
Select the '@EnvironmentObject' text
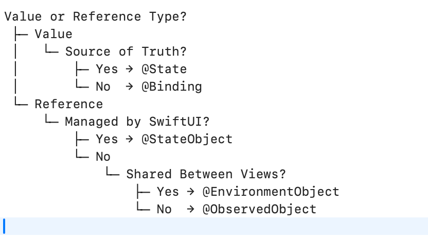click(271, 192)
